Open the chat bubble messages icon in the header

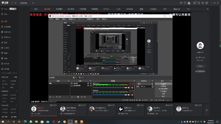[x=203, y=3]
